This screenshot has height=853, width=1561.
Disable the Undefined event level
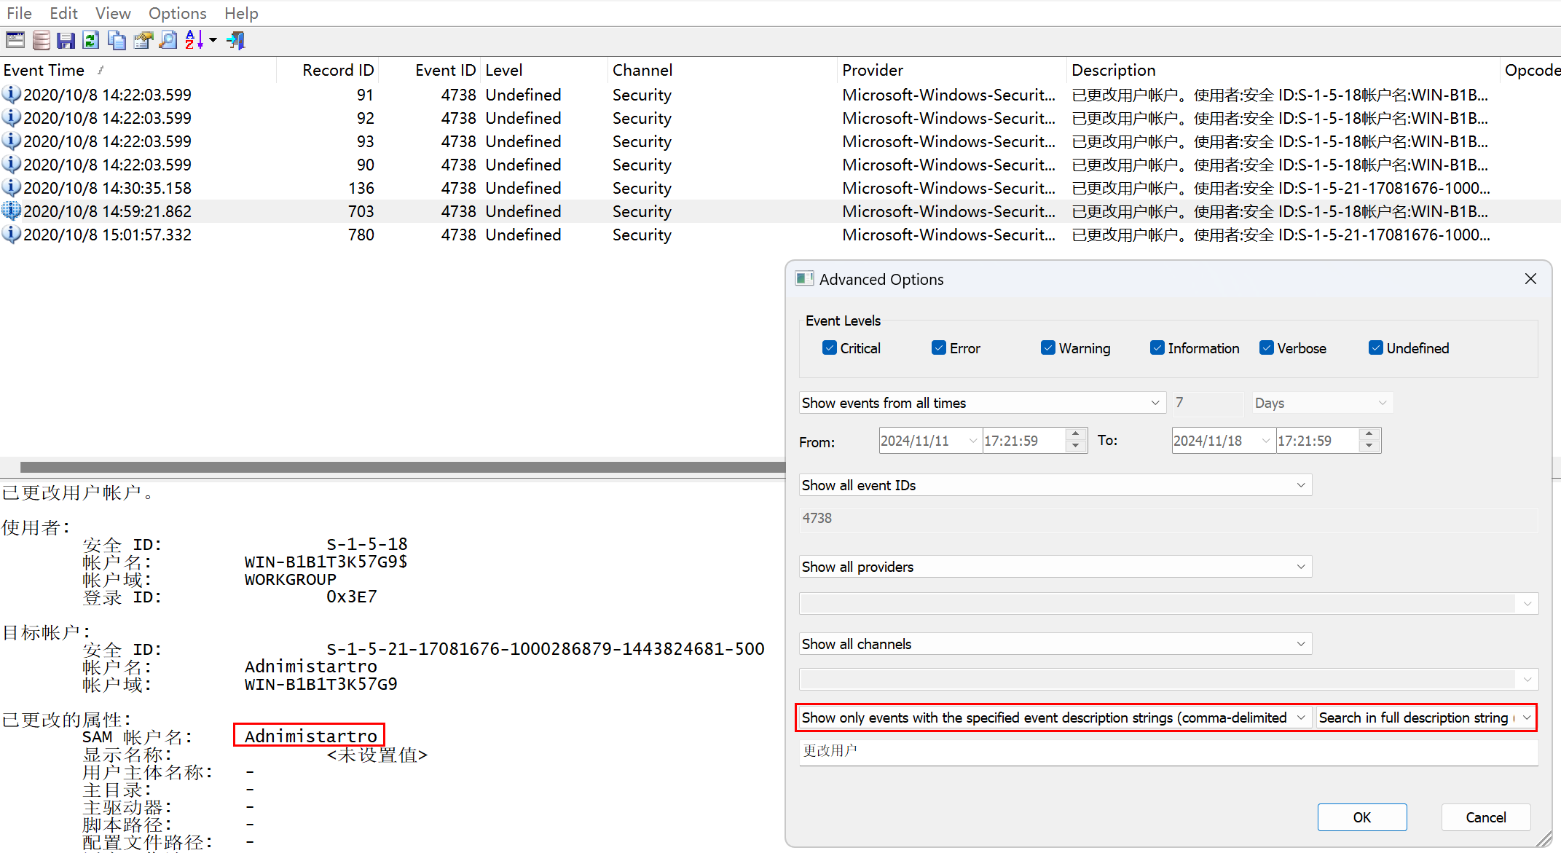pos(1375,348)
